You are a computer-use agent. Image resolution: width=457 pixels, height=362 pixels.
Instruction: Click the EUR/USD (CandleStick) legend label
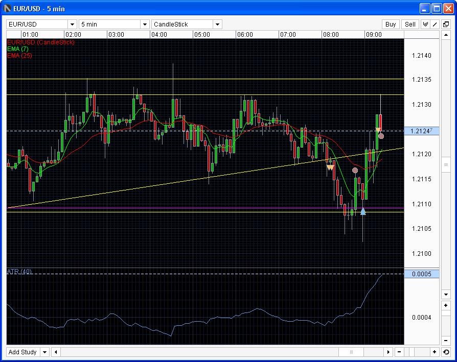pyautogui.click(x=41, y=42)
